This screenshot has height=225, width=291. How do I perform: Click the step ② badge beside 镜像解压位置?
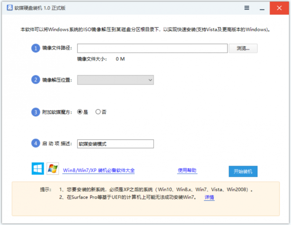36,80
